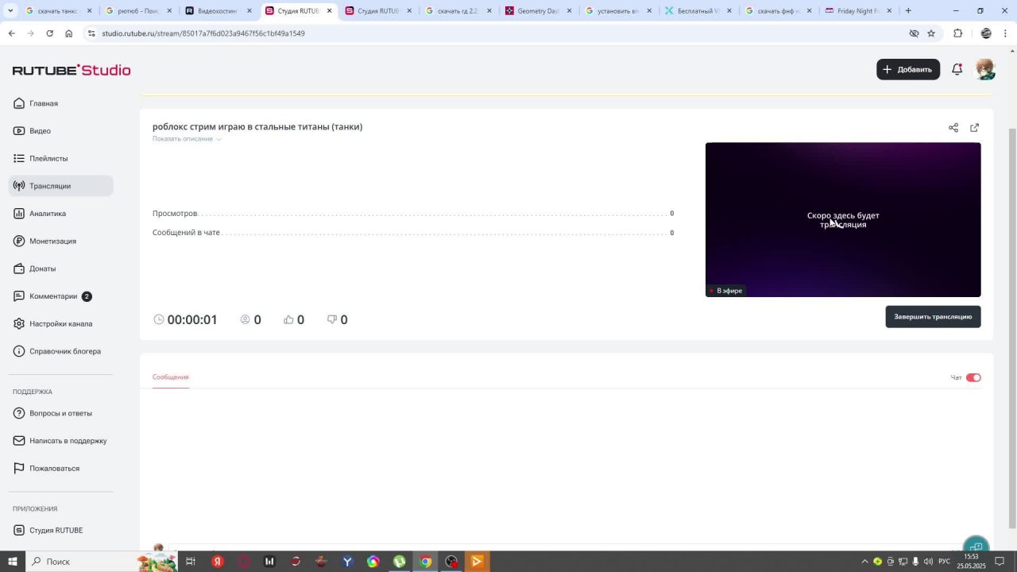Click the stream timer 00:00:01
The image size is (1017, 572).
(x=192, y=319)
